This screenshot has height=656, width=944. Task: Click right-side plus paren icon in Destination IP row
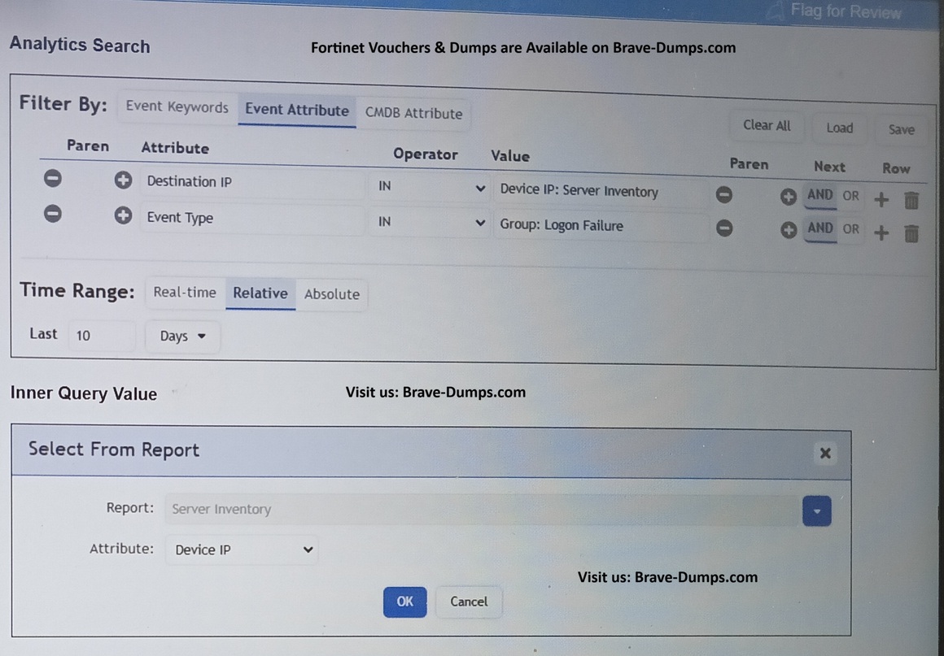[x=788, y=196]
